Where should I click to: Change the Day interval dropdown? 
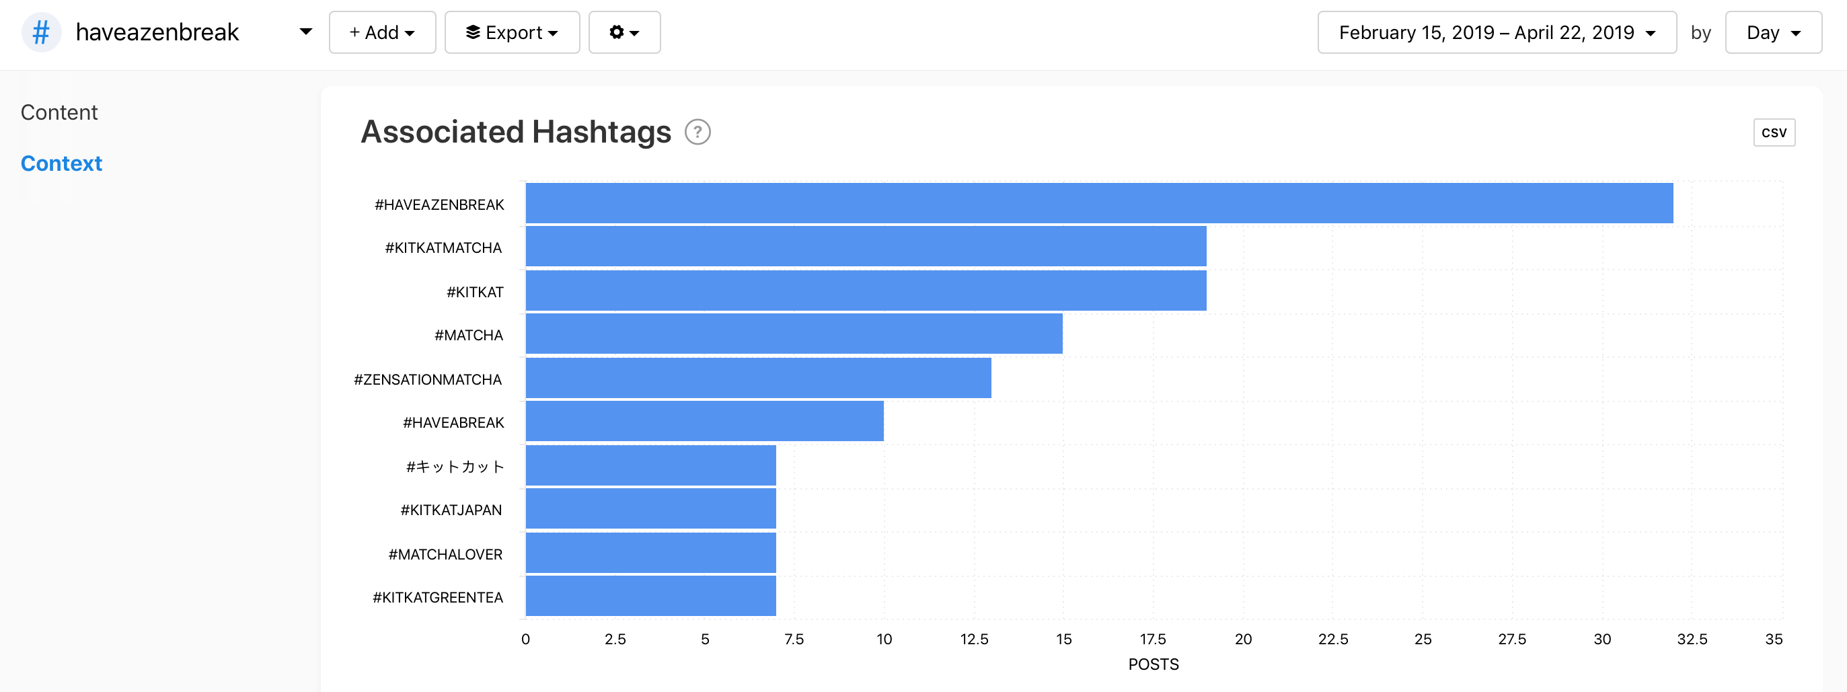pos(1772,32)
